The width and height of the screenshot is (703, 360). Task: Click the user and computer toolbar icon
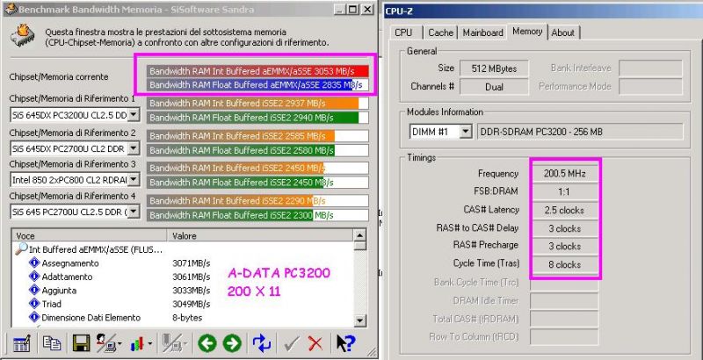[x=105, y=343]
